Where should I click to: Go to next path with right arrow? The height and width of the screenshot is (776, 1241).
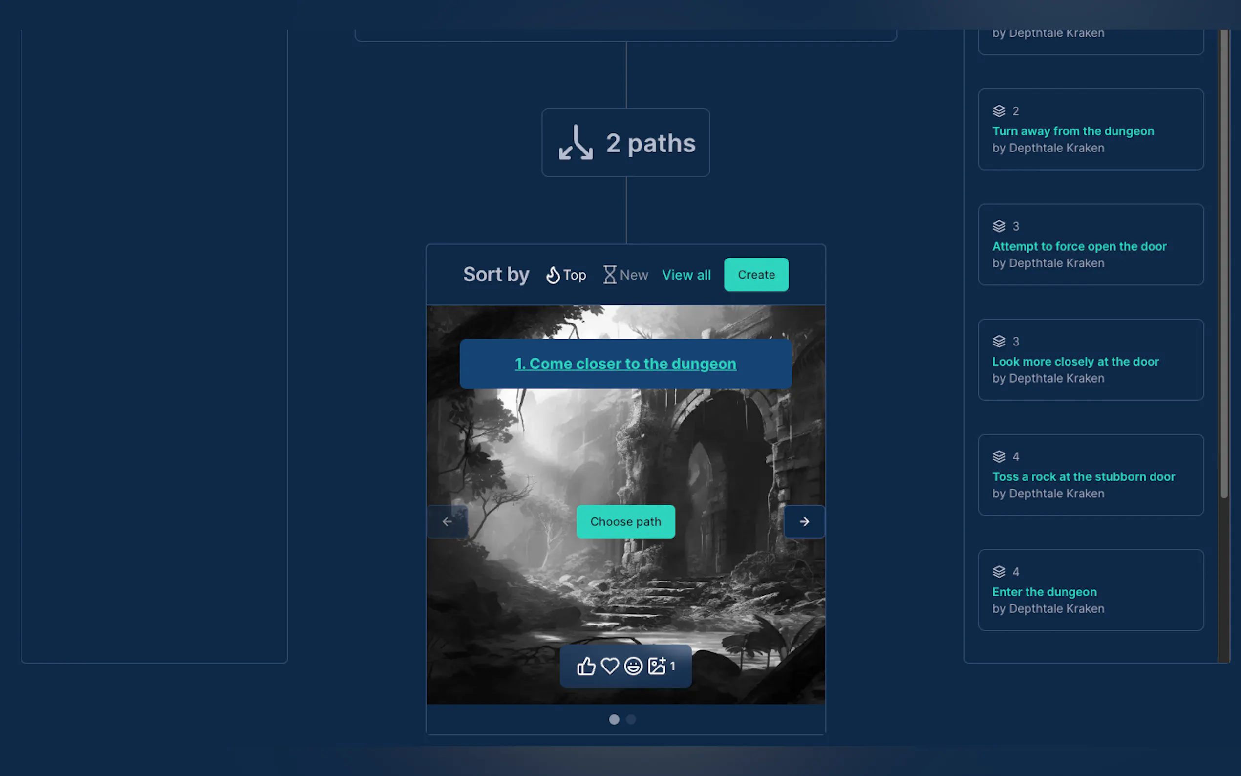(804, 521)
